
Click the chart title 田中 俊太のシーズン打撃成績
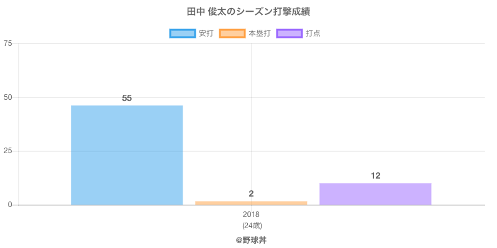tap(248, 12)
